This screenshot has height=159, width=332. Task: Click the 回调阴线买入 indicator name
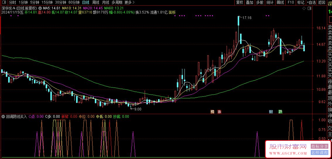(x=17, y=117)
